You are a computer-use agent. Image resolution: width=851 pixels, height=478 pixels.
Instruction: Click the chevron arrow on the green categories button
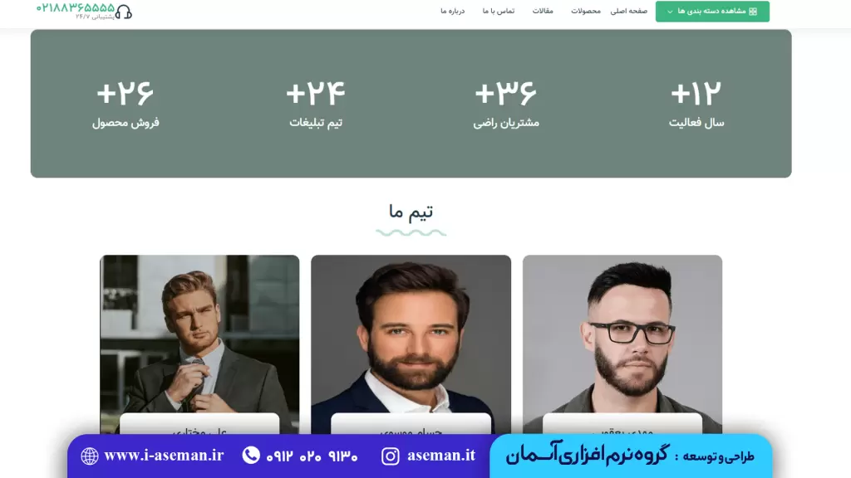point(670,12)
